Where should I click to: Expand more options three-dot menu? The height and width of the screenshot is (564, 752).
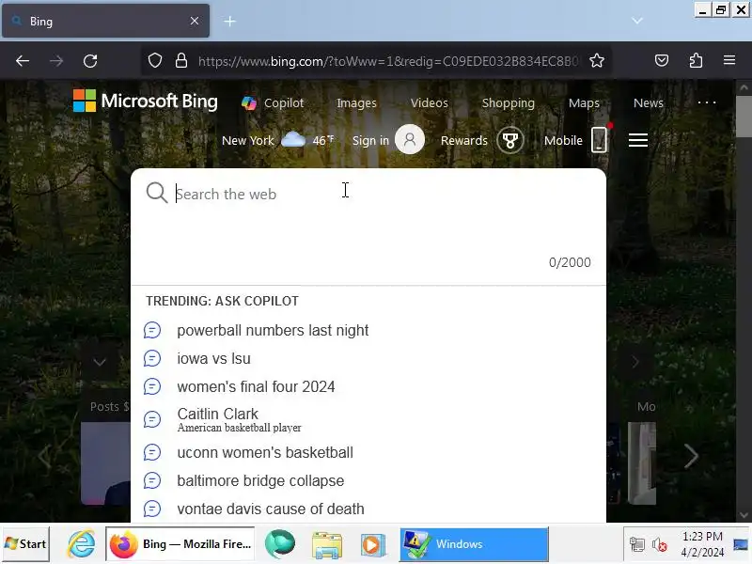click(707, 102)
